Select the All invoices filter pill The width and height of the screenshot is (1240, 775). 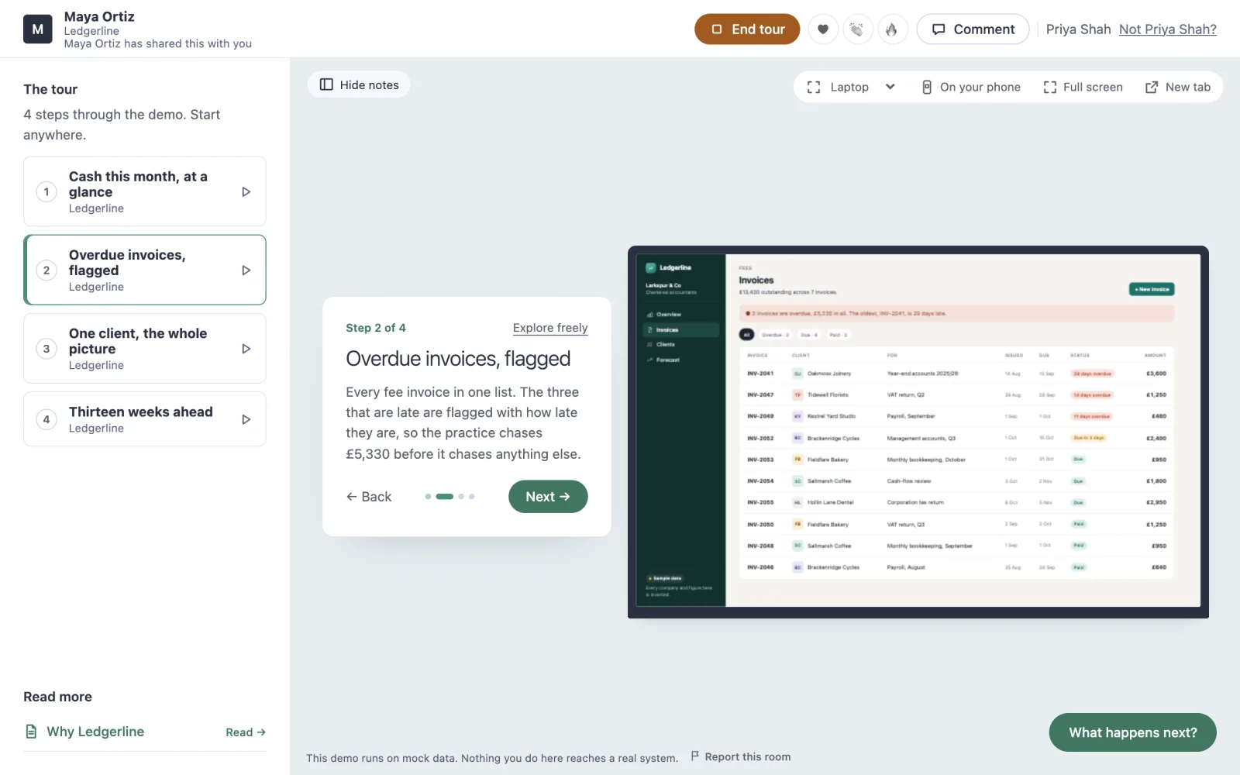click(746, 335)
